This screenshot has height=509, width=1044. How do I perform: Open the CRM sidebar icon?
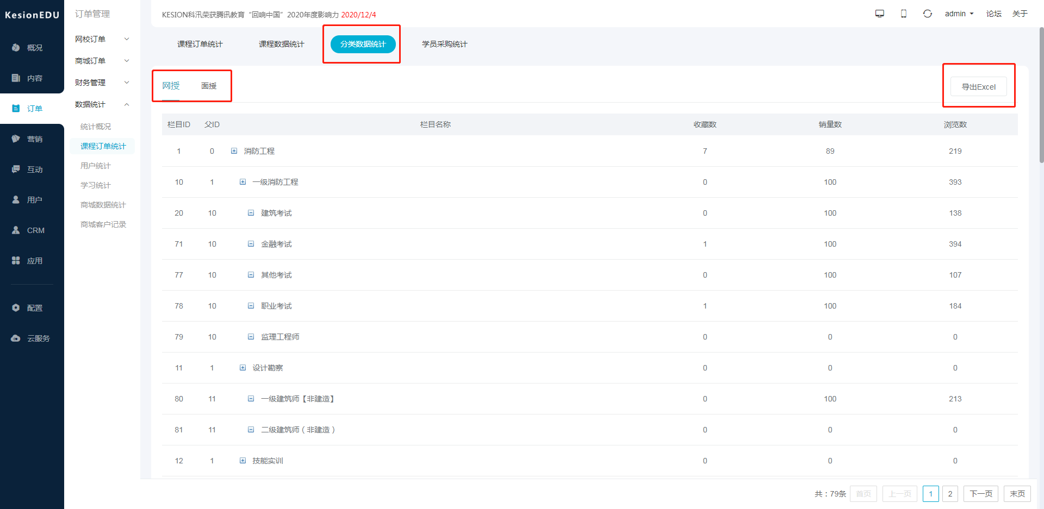click(x=16, y=230)
